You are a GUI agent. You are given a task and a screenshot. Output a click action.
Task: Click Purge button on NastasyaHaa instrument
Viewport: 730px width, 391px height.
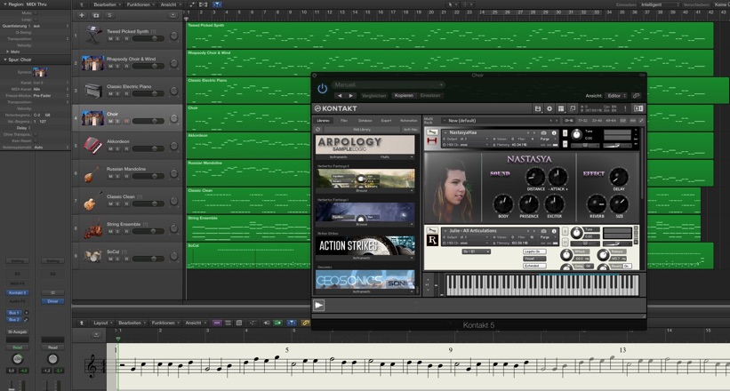[545, 140]
